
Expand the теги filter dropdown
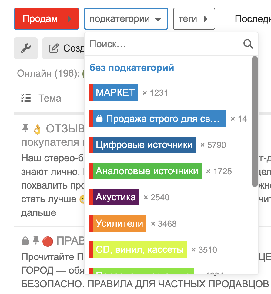coord(194,19)
